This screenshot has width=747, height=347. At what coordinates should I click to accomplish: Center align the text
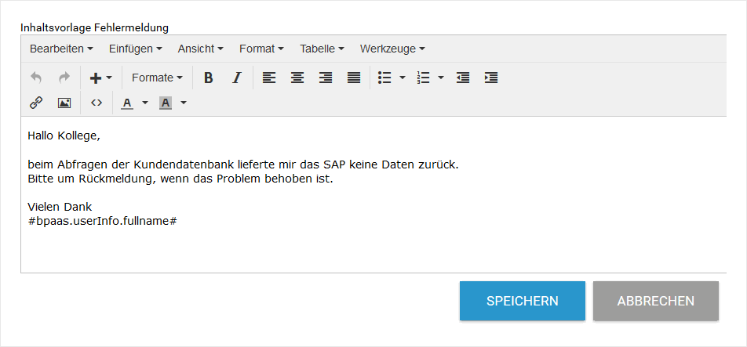(297, 78)
